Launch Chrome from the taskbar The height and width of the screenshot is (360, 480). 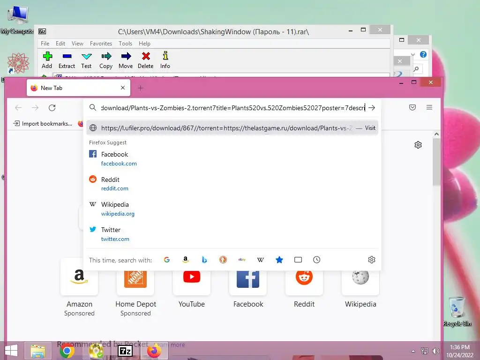[67, 351]
